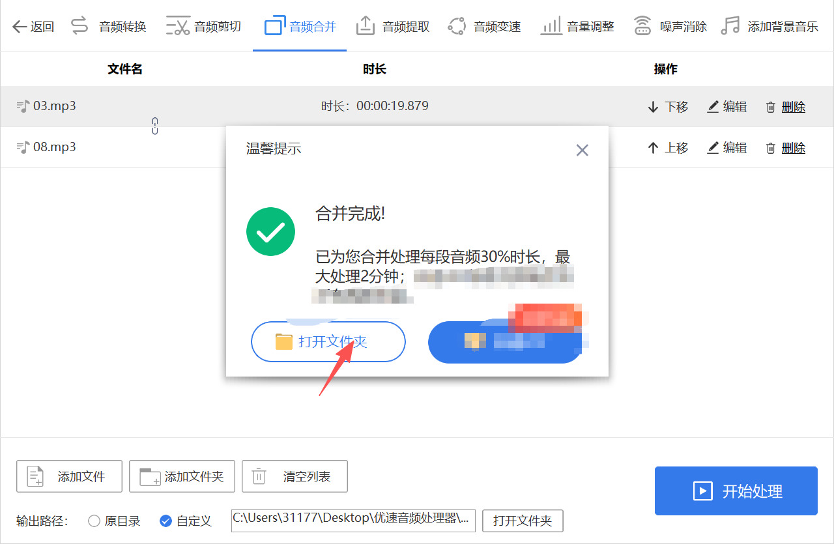
Task: Click the 噪声消除 wave icon
Action: (643, 26)
